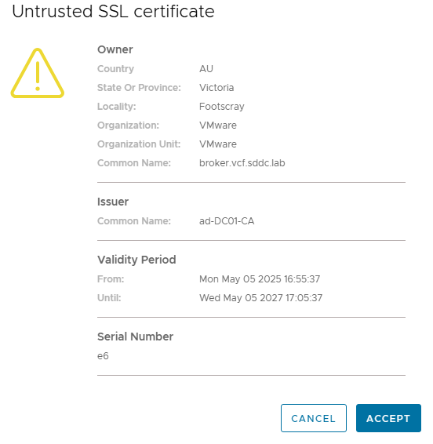
Task: Click the Locality value Footscray
Action: (222, 107)
